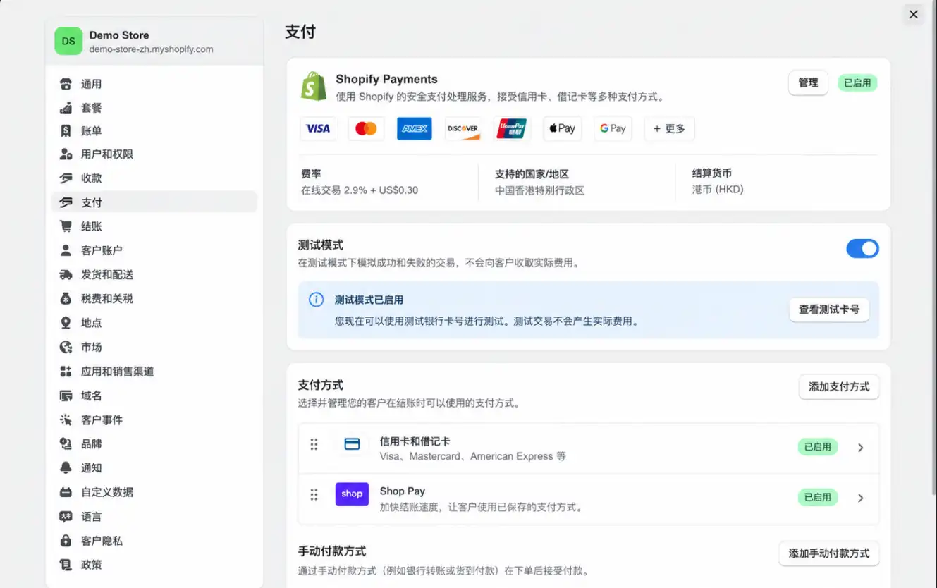Turn off the 测试模式 toggle switch
The width and height of the screenshot is (937, 588).
862,248
